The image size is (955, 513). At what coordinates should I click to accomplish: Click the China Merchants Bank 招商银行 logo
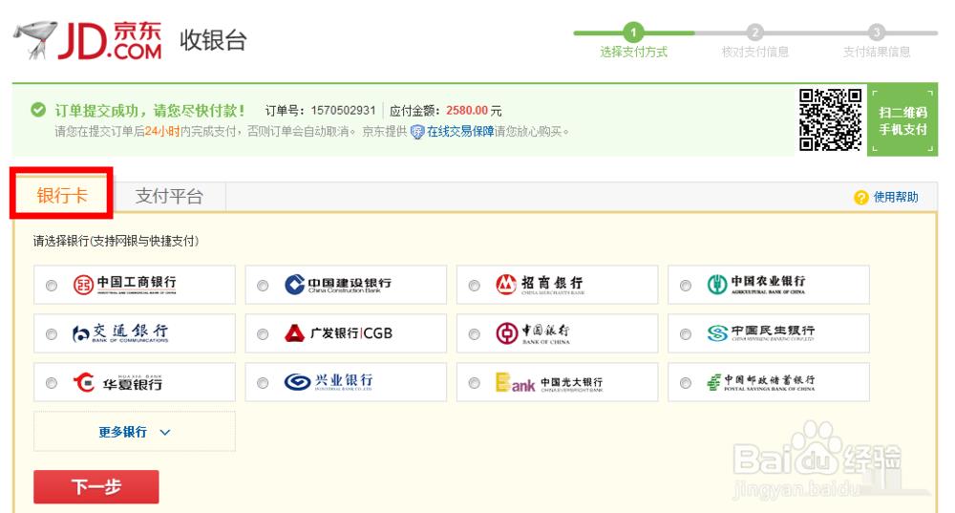(540, 285)
